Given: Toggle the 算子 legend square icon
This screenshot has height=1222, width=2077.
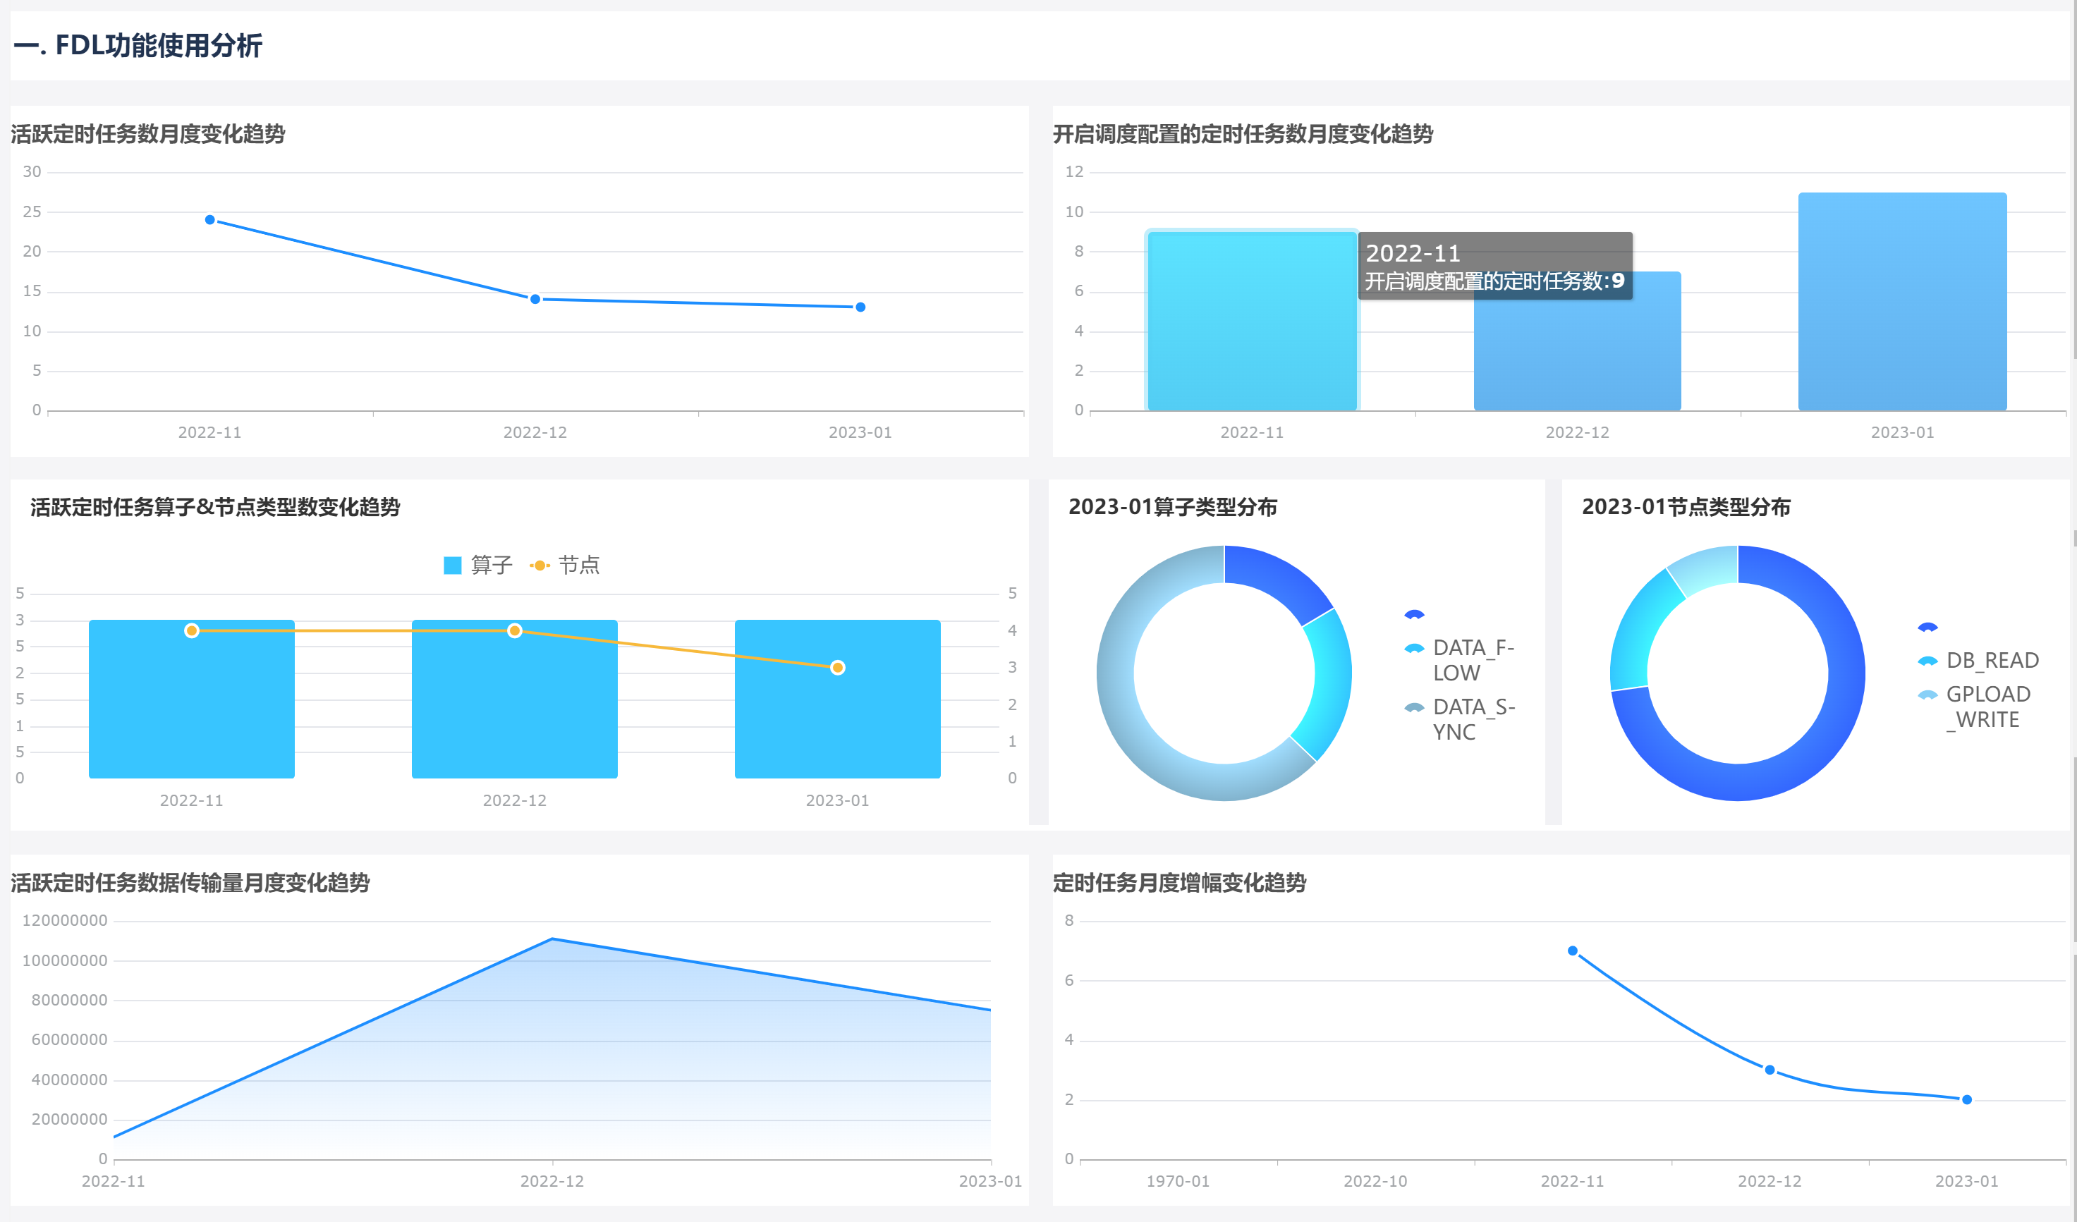Looking at the screenshot, I should coord(451,566).
